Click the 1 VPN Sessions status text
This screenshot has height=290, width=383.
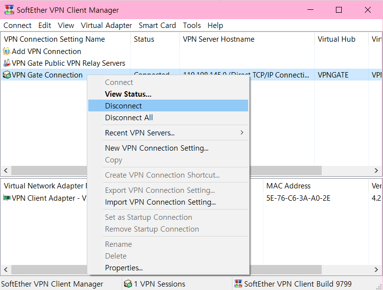coord(159,284)
